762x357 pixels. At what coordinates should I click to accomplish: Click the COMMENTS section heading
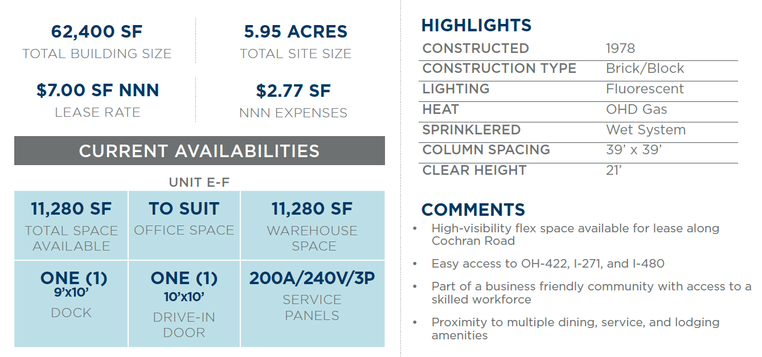tap(473, 210)
